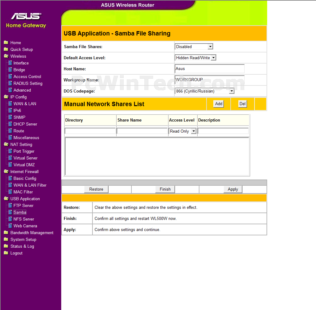Click the Description input field
Image resolution: width=316 pixels, height=310 pixels.
tap(223, 131)
